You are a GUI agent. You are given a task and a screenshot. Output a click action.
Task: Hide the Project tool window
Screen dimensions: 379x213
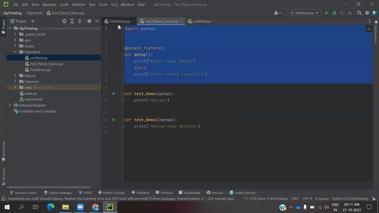coord(97,21)
